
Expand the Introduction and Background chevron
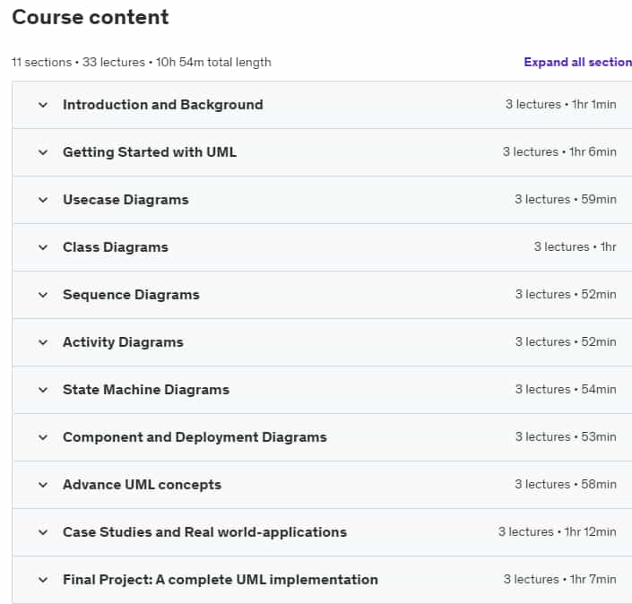[43, 105]
